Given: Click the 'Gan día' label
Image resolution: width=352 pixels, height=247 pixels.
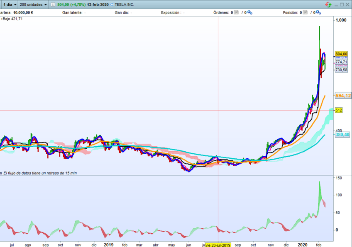Looking at the screenshot, I should 122,12.
